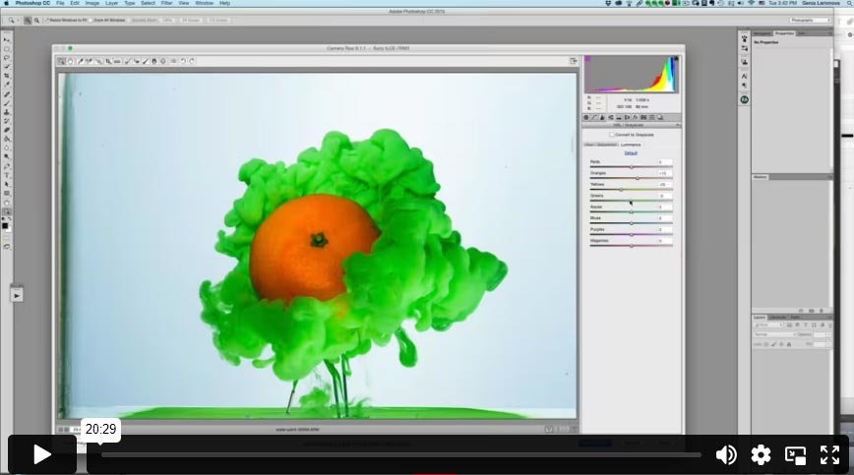This screenshot has width=854, height=475.
Task: Select White Balance eyedropper tool
Action: point(80,61)
